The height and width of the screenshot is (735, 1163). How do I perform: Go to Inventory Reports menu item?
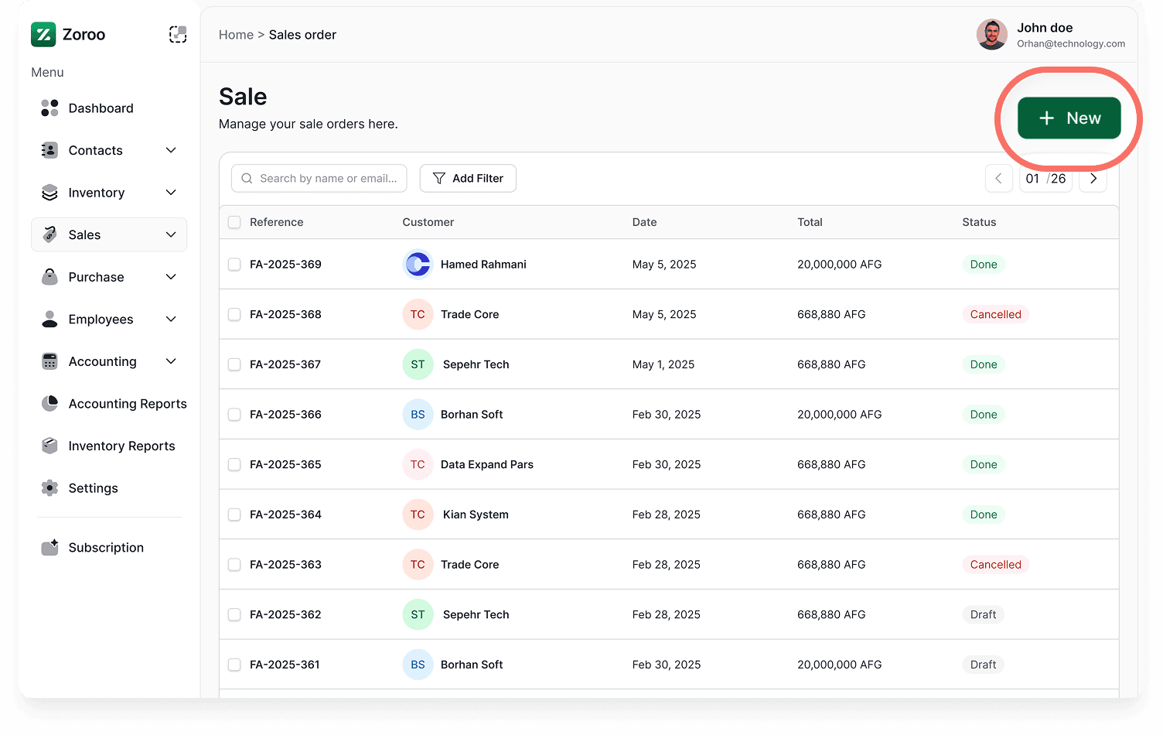(121, 446)
